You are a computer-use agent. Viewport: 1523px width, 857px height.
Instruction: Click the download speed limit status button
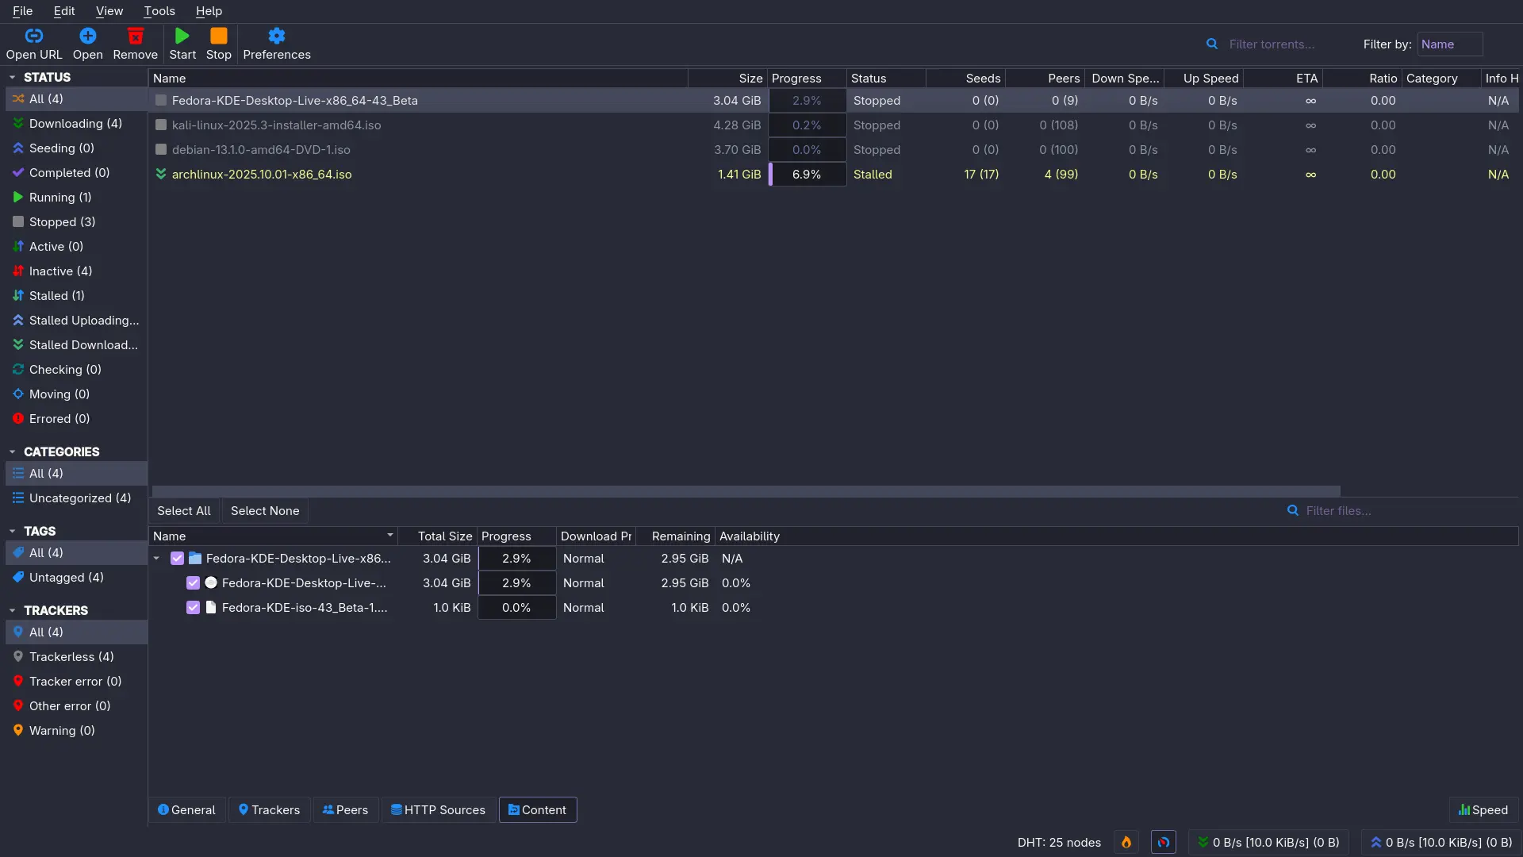[x=1268, y=843]
